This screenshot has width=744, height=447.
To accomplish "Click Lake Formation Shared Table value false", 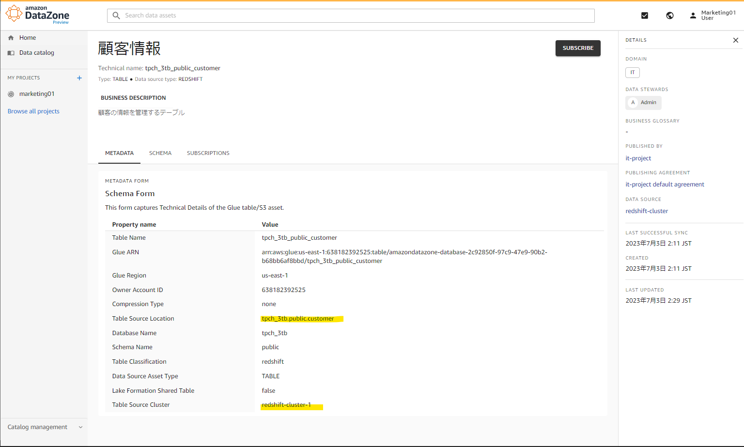I will [x=268, y=391].
